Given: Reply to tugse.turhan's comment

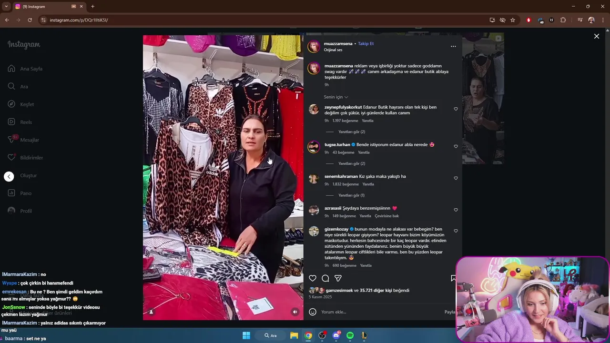Looking at the screenshot, I should point(364,152).
